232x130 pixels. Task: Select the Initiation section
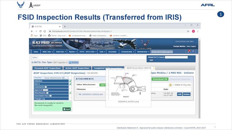[x=51, y=81]
